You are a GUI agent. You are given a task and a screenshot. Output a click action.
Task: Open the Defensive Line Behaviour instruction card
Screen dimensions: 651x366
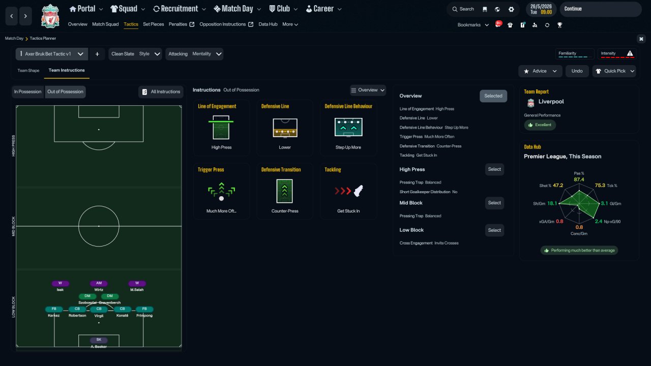(348, 128)
